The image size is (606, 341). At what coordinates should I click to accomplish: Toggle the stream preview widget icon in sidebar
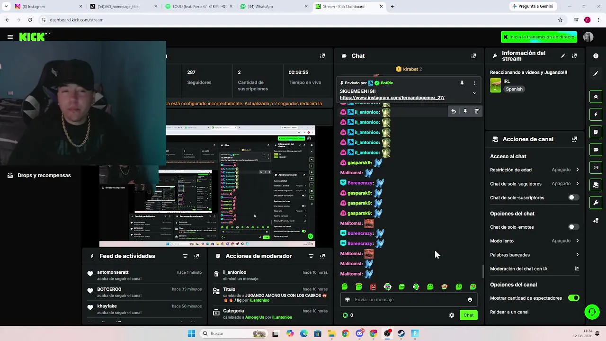point(596,97)
